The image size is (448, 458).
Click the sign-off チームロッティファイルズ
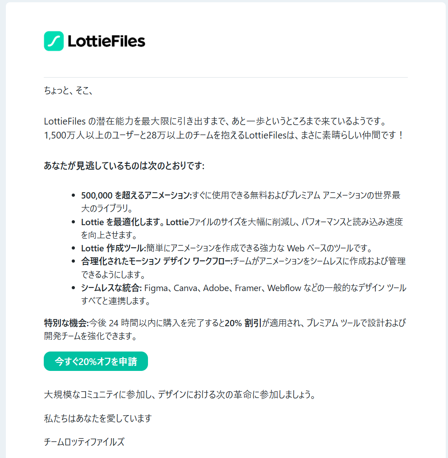pyautogui.click(x=84, y=442)
